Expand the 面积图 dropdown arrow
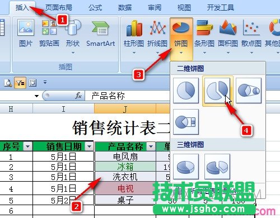The width and height of the screenshot is (280, 218). [x=228, y=53]
